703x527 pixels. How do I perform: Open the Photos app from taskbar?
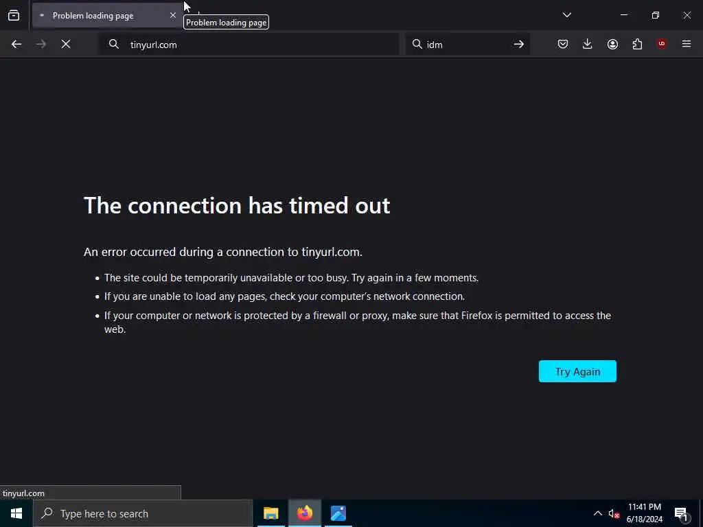click(338, 513)
